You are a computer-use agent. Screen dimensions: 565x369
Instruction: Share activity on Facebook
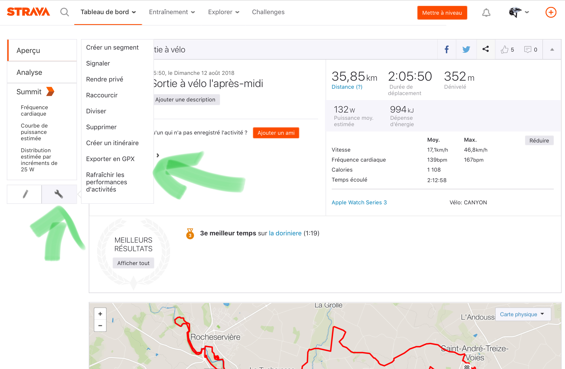(x=447, y=50)
